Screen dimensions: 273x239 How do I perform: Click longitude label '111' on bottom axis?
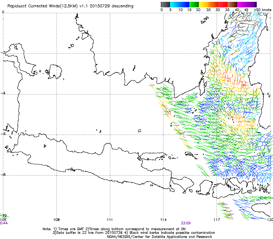(110, 220)
